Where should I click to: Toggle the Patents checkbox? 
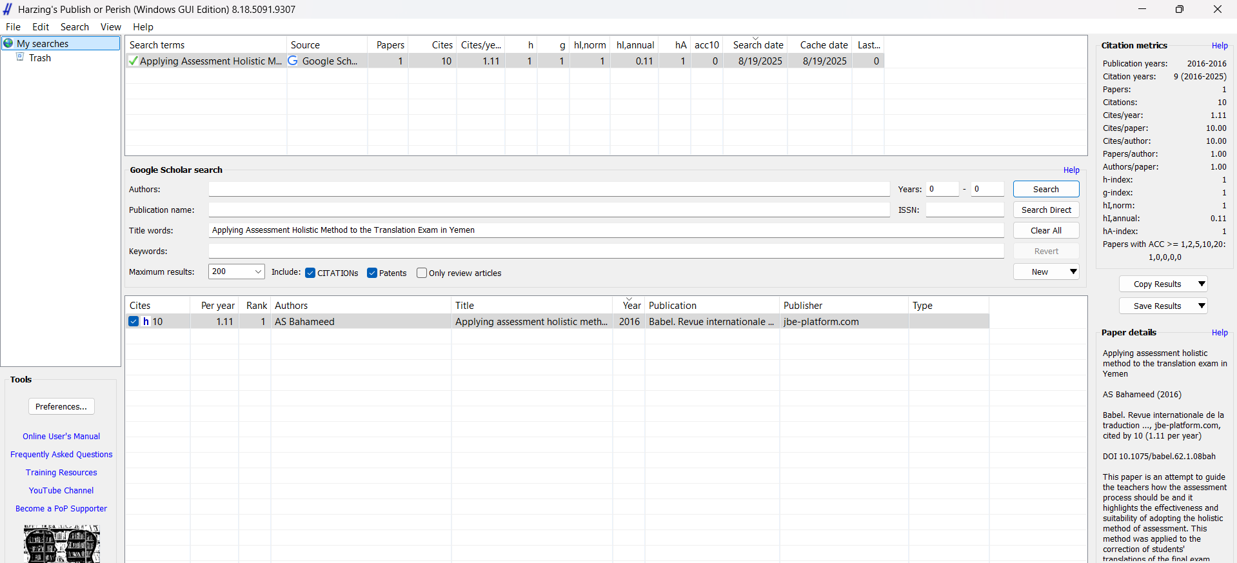click(x=372, y=273)
